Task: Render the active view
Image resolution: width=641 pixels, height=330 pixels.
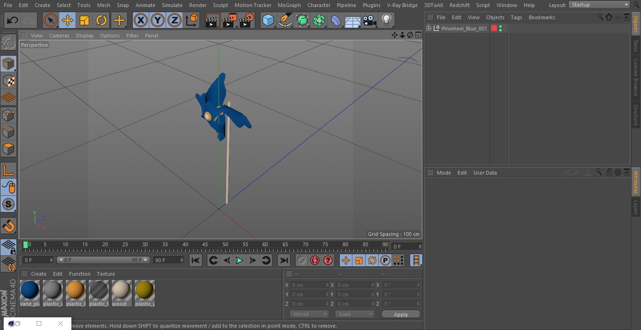Action: tap(213, 20)
